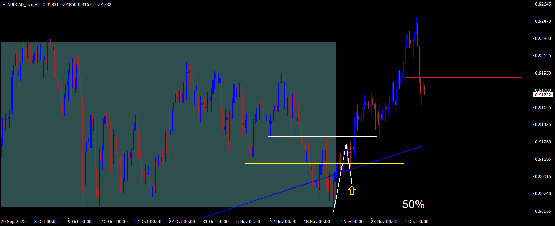Screen dimensions: 555x226
Task: Click price axis label 0.91435
Action: click(x=543, y=125)
